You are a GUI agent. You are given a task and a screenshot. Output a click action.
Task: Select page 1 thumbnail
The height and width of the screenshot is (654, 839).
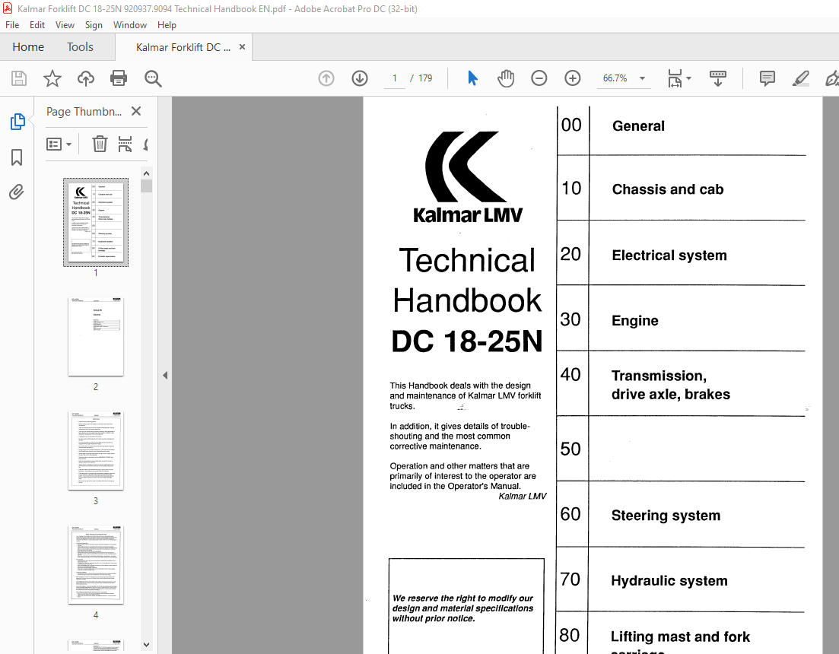pos(96,222)
